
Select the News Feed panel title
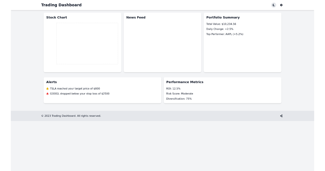[136, 17]
